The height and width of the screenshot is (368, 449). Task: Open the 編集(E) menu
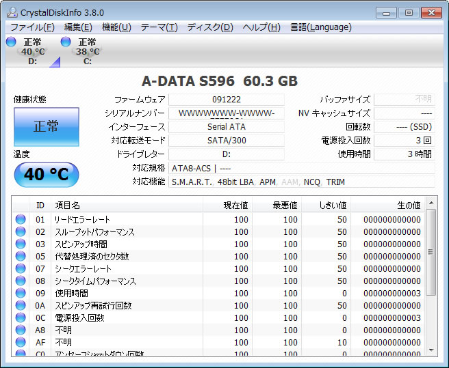[x=78, y=27]
